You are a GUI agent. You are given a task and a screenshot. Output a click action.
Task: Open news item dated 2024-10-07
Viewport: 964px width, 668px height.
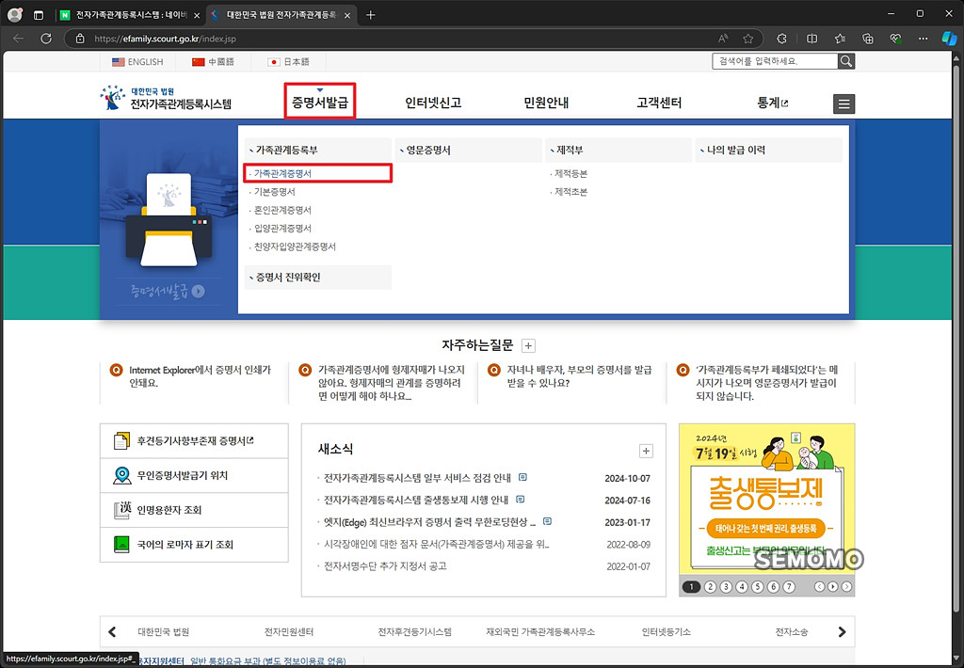point(417,478)
